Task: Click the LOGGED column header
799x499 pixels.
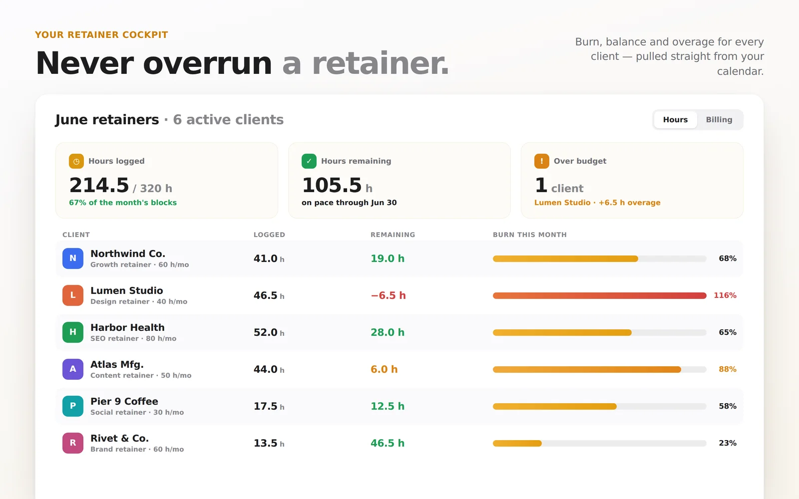Action: coord(269,235)
